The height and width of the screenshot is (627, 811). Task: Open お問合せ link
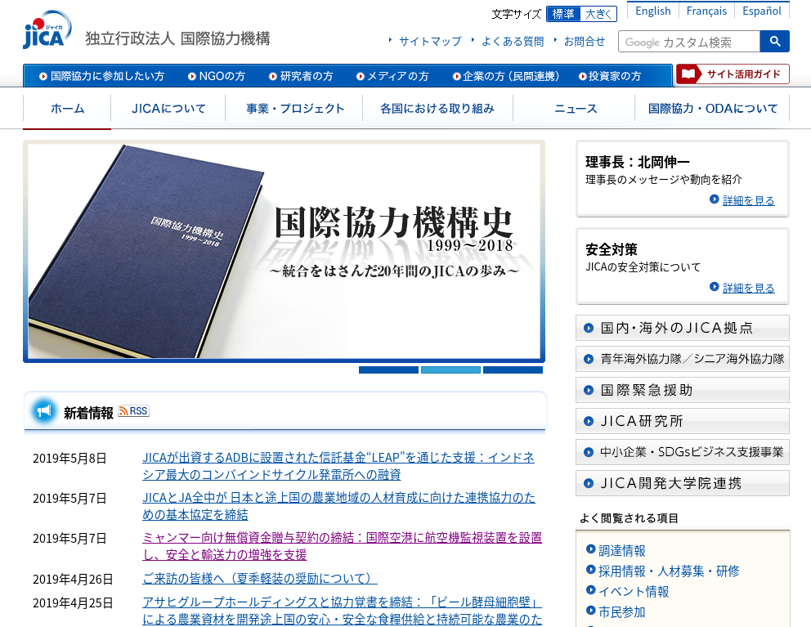pos(584,42)
